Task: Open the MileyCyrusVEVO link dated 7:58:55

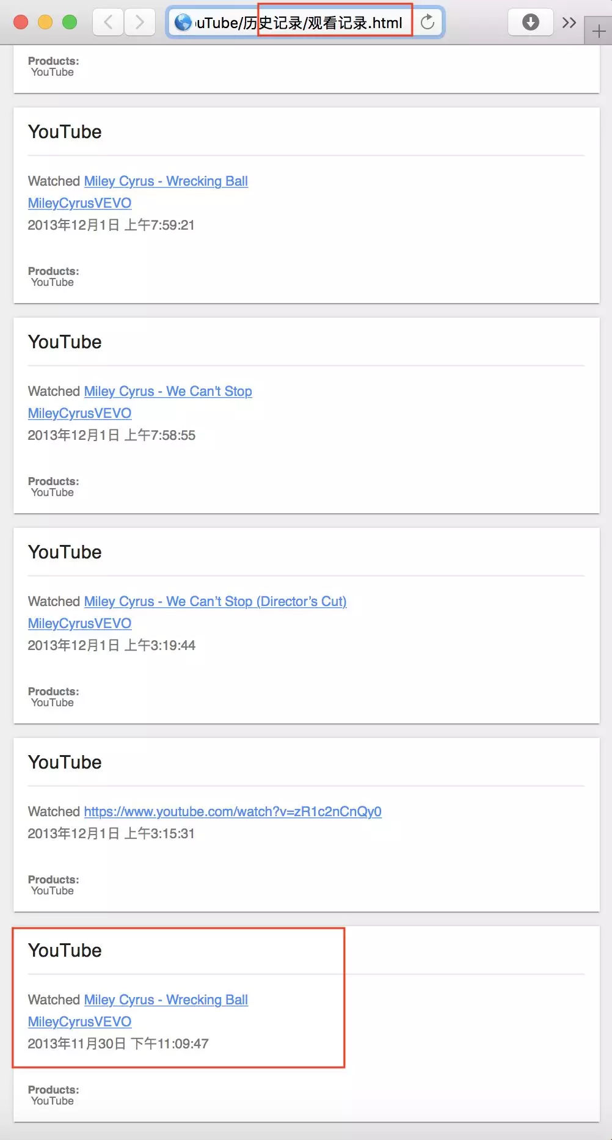Action: [79, 414]
